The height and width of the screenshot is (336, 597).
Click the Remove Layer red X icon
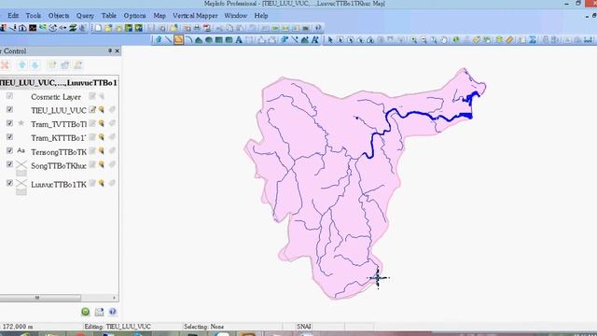tap(5, 65)
